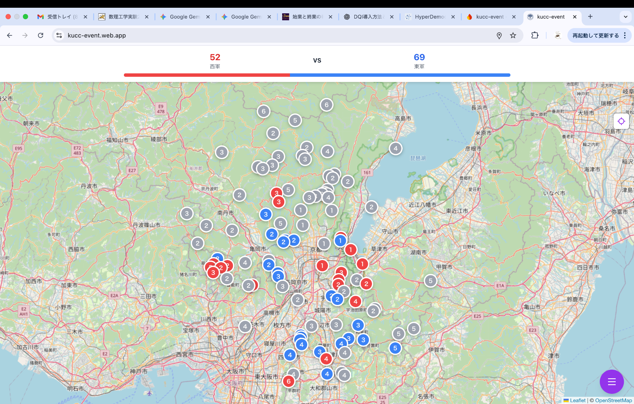The width and height of the screenshot is (634, 404).
Task: Switch to the DQI導入方法 tab
Action: (368, 17)
